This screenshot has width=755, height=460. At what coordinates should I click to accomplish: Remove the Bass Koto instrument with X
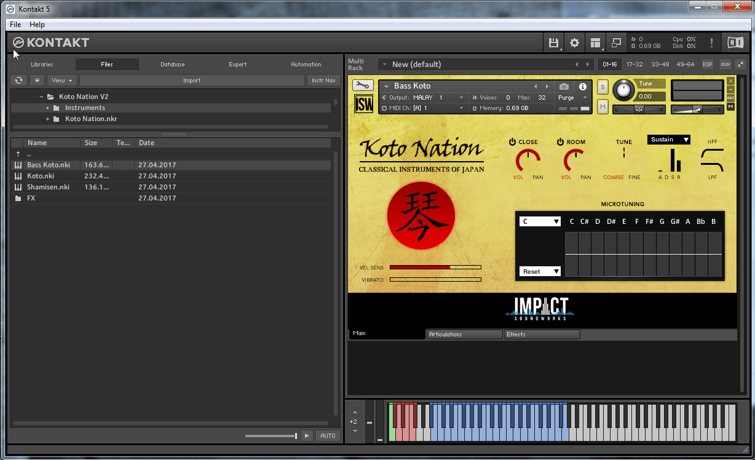[x=730, y=81]
